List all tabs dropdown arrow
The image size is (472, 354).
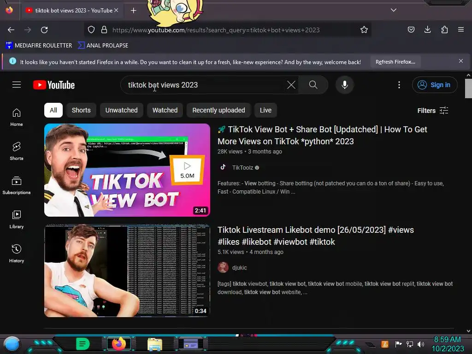(394, 10)
